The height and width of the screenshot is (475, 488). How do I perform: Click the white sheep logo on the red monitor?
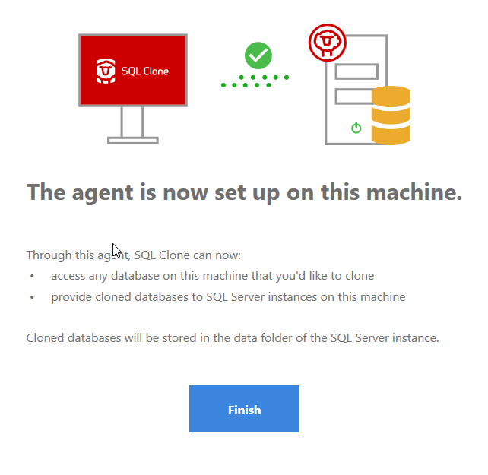coord(106,71)
